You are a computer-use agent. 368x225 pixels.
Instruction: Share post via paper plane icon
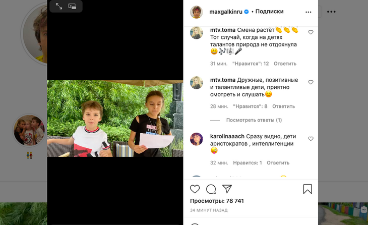click(227, 189)
